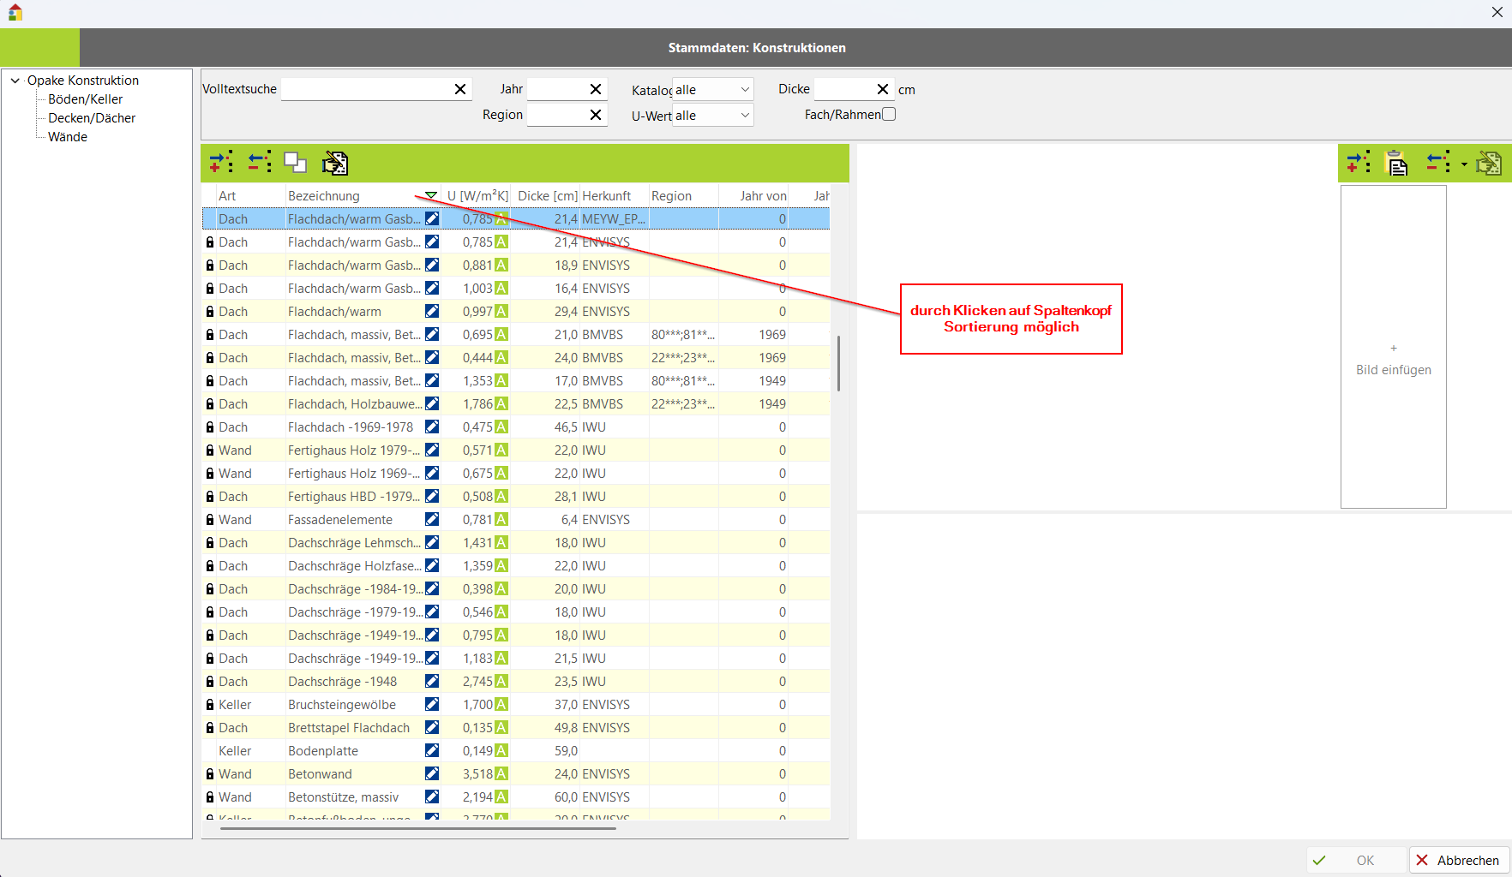Select Decken/Dächer in the tree
1512x877 pixels.
coord(92,118)
